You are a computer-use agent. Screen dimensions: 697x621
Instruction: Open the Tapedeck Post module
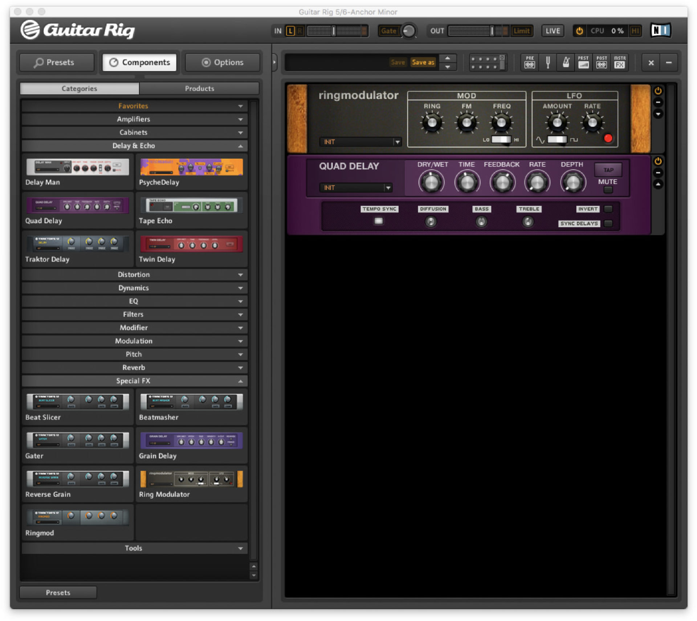[x=602, y=62]
